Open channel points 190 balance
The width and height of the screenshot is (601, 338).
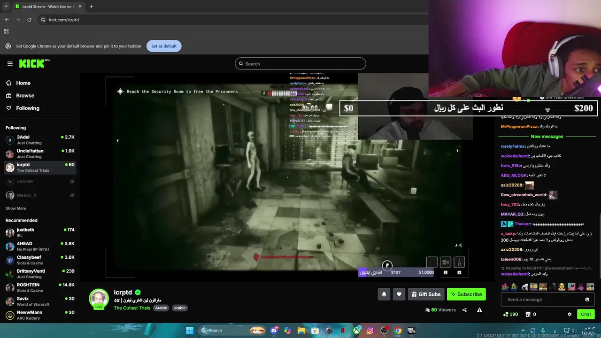coord(510,314)
